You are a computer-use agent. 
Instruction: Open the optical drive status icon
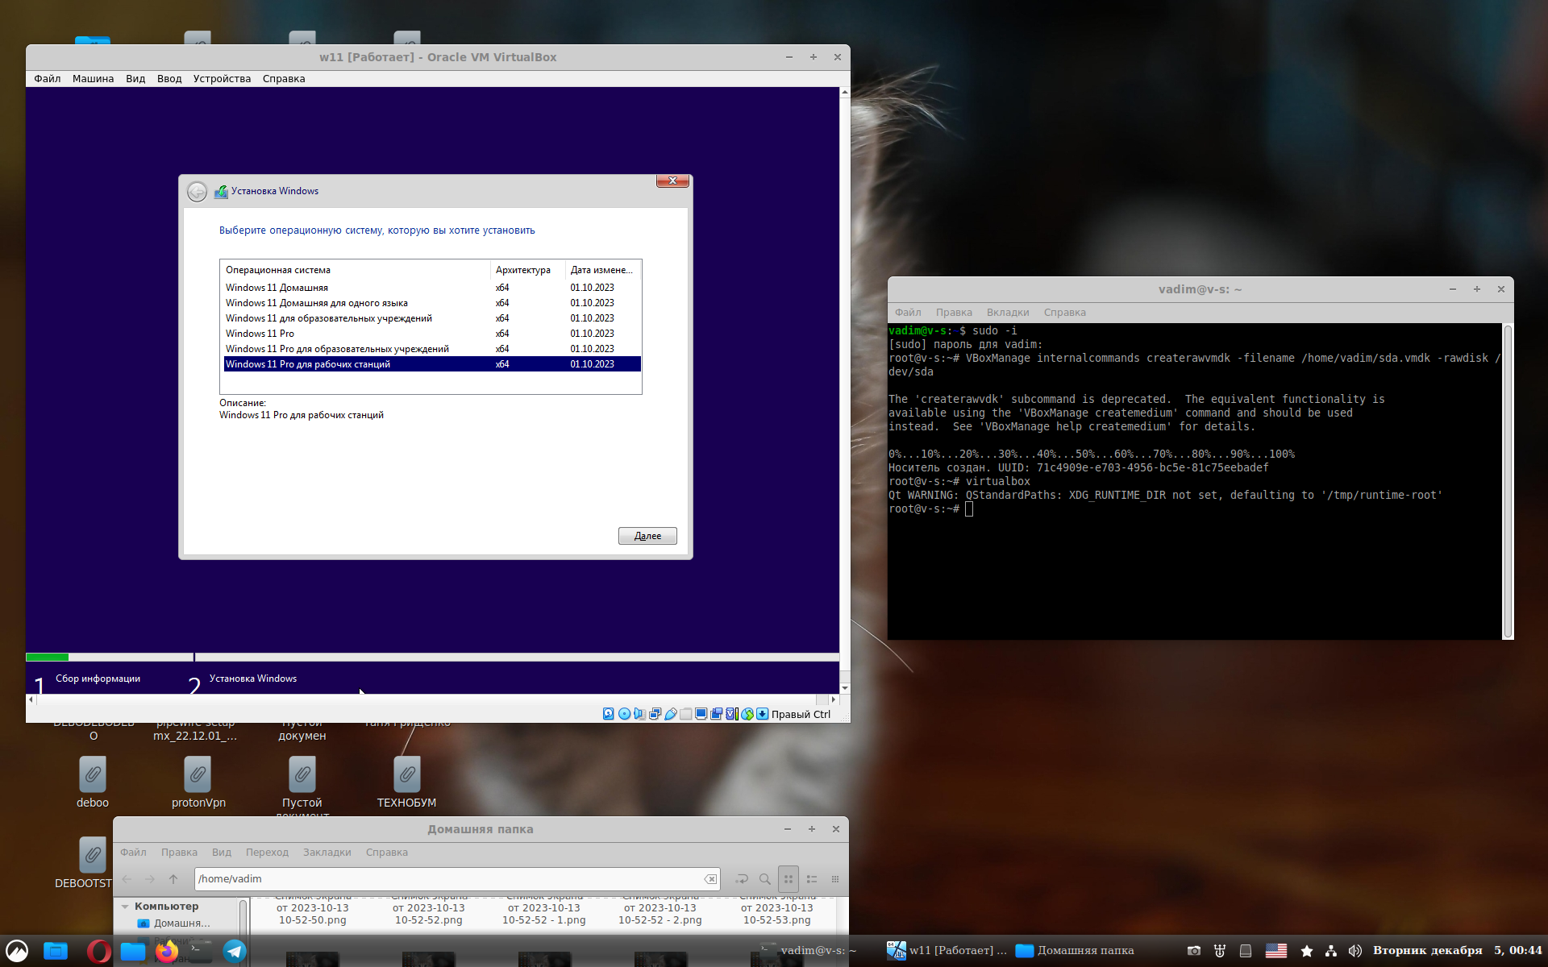[624, 714]
